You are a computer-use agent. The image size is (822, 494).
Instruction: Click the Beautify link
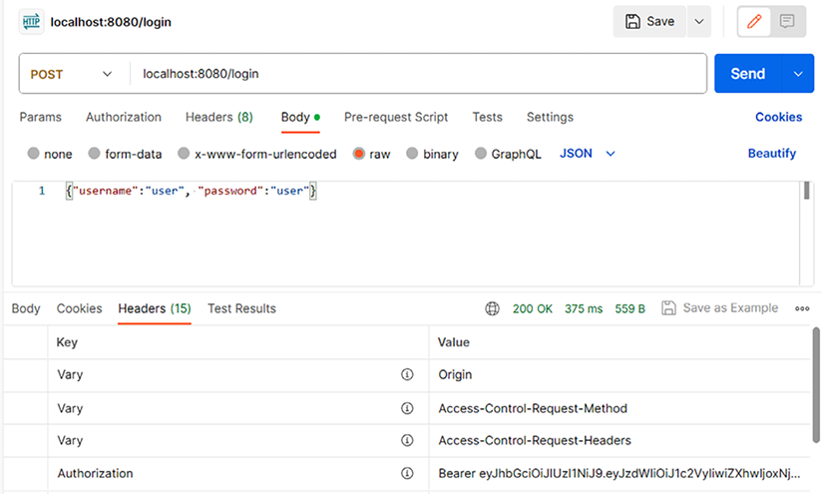[771, 154]
